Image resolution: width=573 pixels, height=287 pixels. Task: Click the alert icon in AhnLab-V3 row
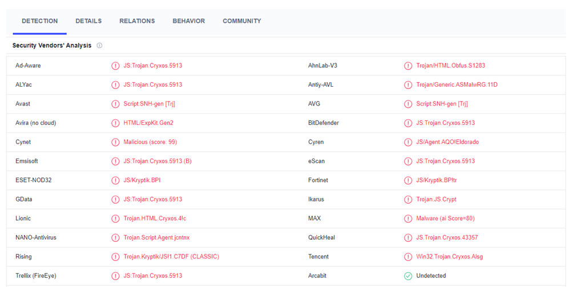pyautogui.click(x=408, y=66)
